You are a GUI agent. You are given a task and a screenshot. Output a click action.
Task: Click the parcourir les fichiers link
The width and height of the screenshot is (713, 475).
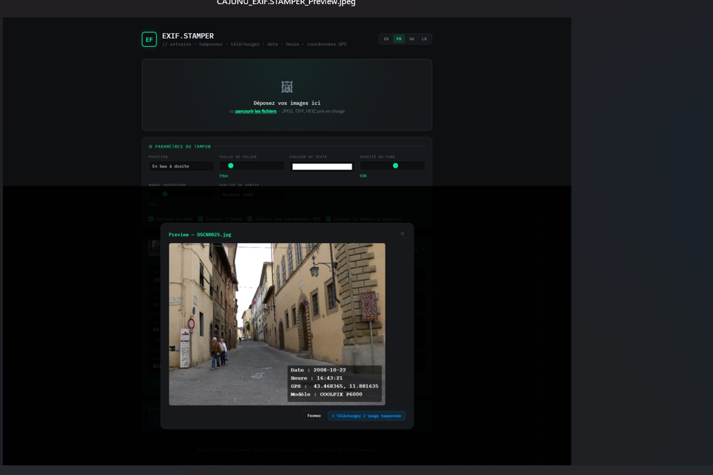point(256,111)
